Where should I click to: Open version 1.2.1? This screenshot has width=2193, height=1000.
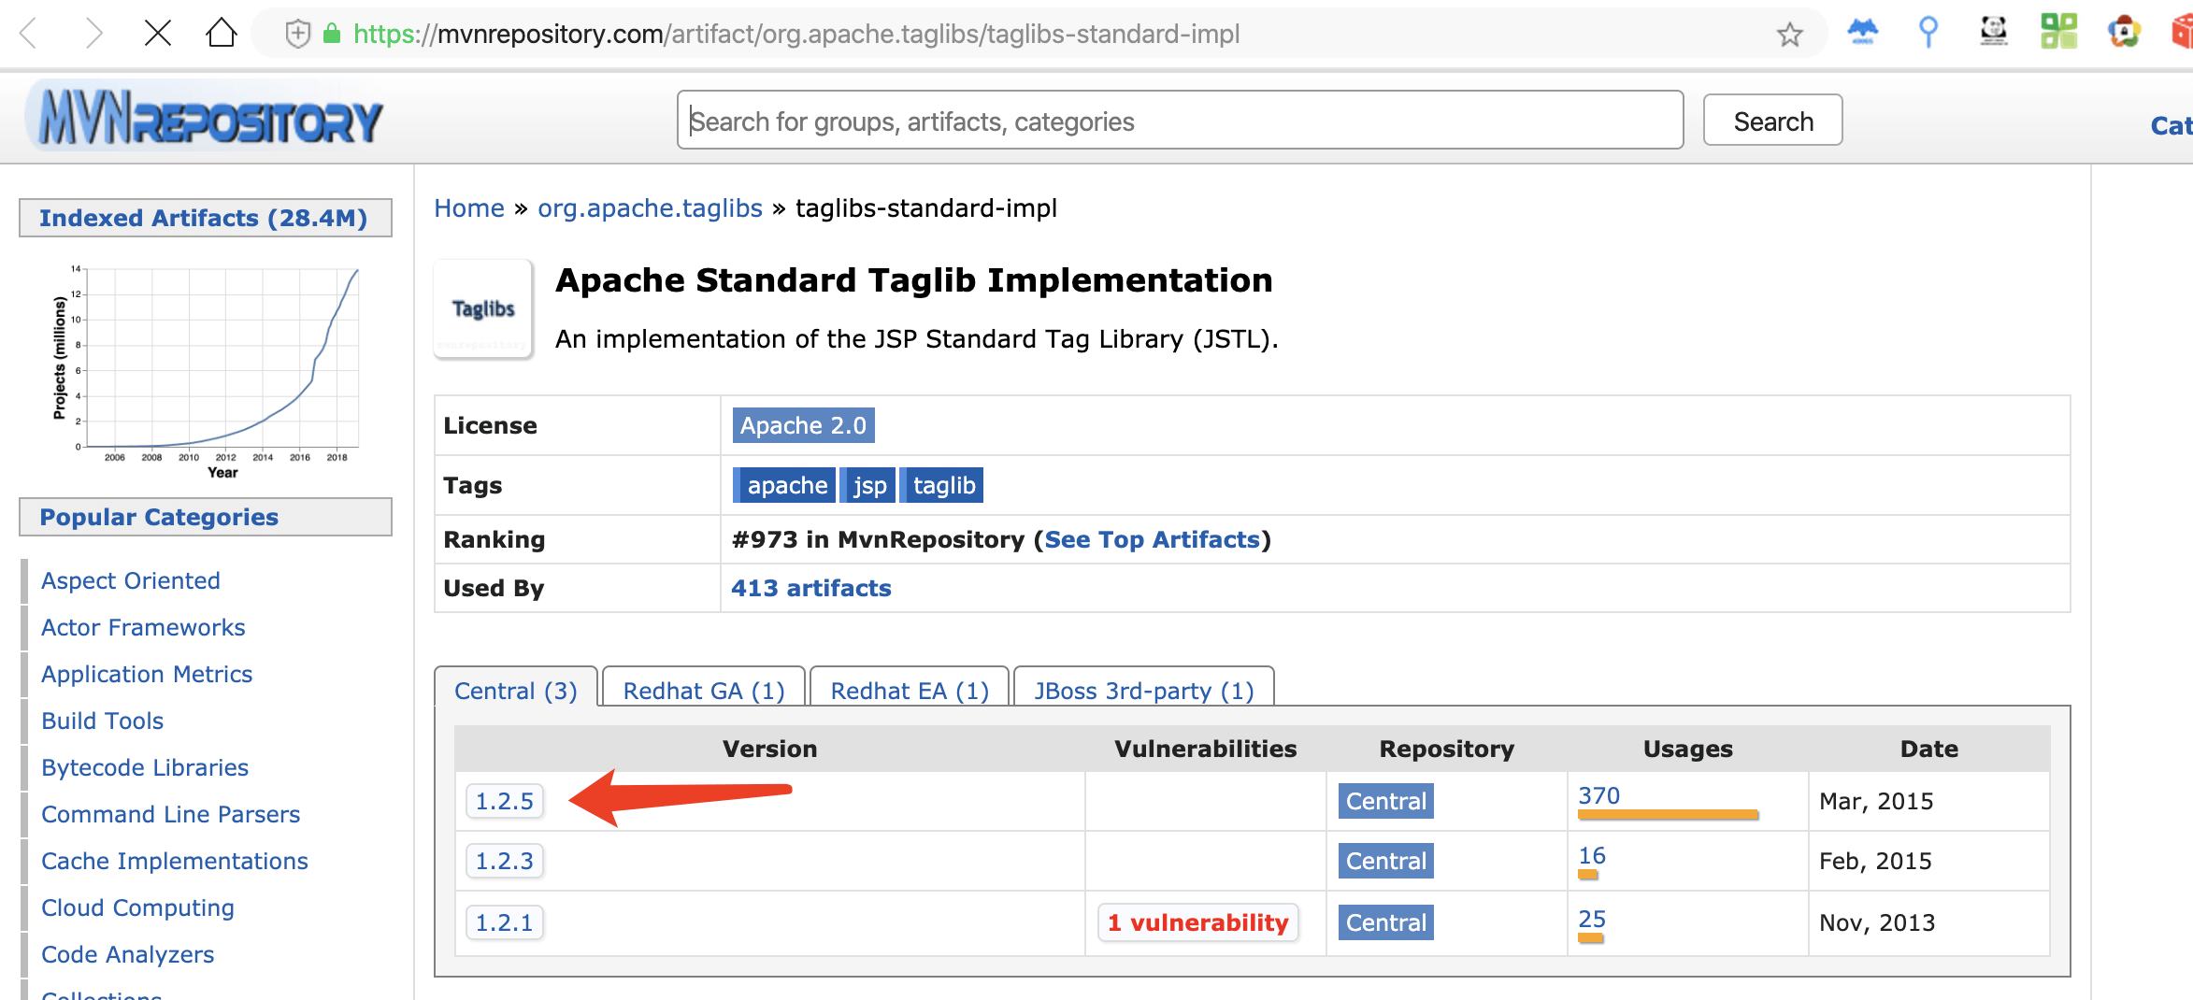pos(504,922)
